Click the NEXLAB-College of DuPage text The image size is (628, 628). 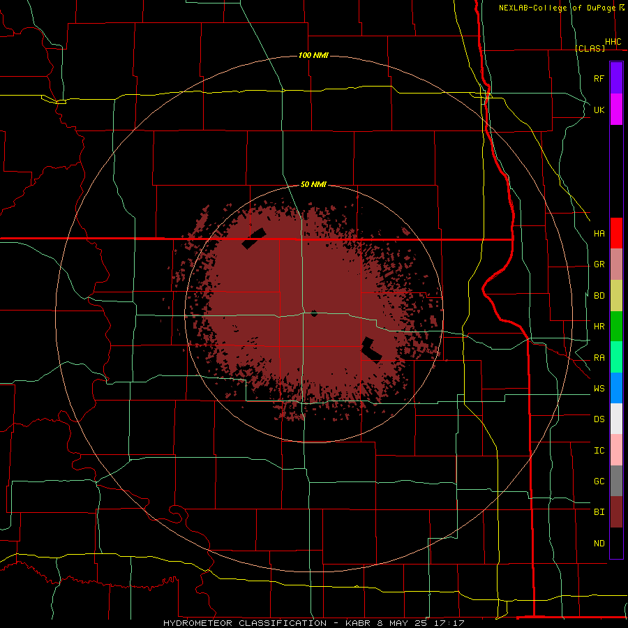pos(557,8)
